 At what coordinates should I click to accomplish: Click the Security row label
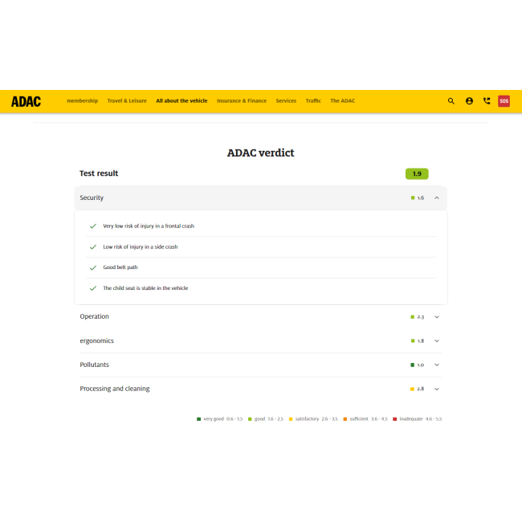click(x=92, y=198)
